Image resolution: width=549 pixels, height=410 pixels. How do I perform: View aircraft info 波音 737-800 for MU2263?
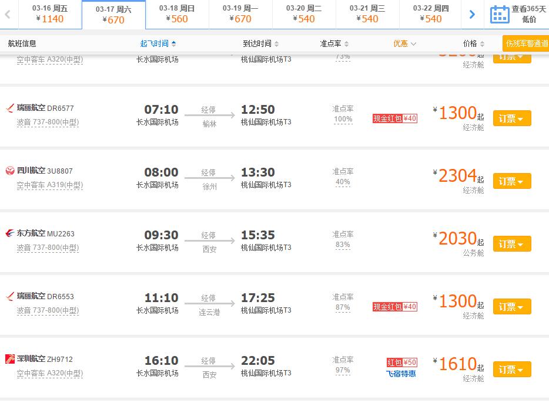tap(48, 248)
